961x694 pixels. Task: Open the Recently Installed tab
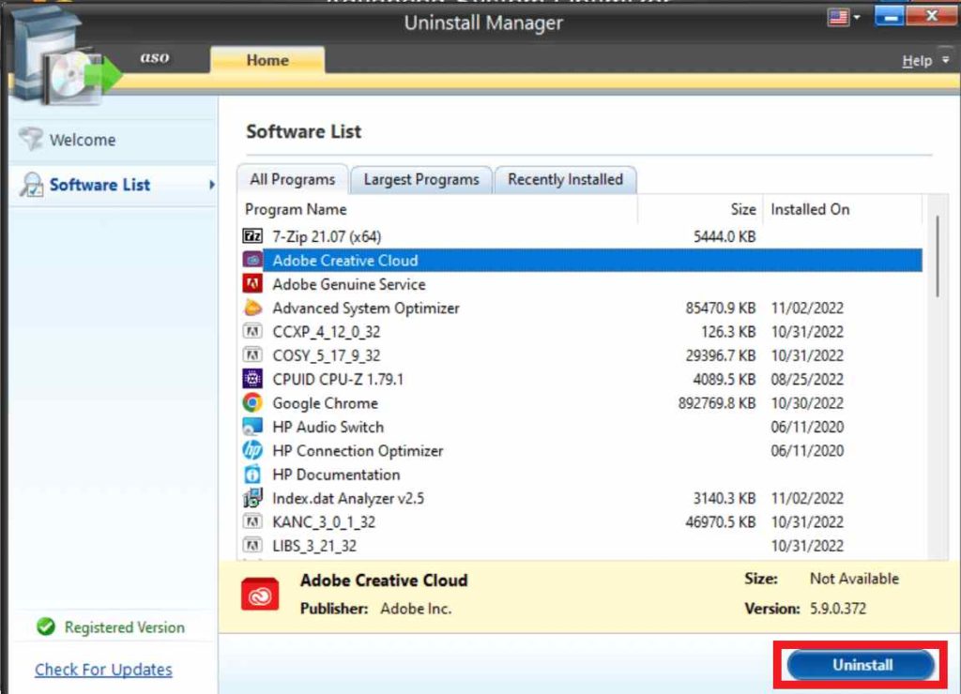click(x=565, y=179)
